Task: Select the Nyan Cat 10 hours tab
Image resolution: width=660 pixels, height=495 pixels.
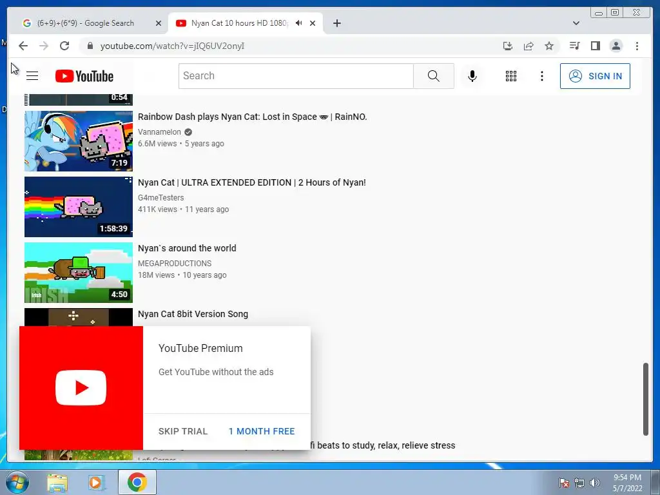Action: [239, 23]
